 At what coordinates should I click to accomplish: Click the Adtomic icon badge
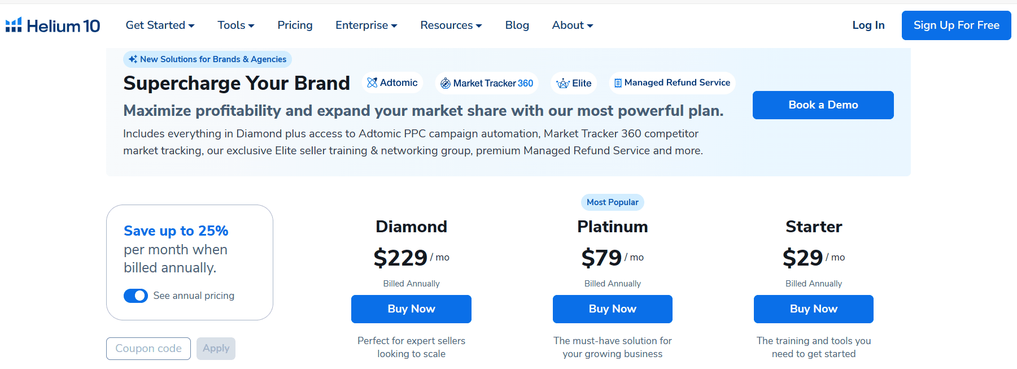372,83
